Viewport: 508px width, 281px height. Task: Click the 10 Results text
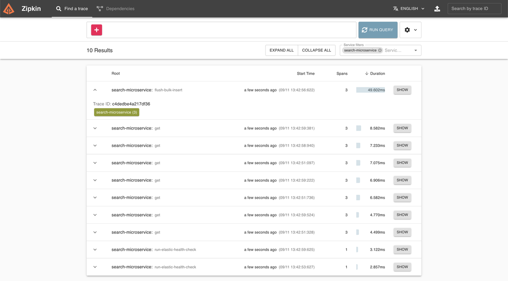point(100,50)
